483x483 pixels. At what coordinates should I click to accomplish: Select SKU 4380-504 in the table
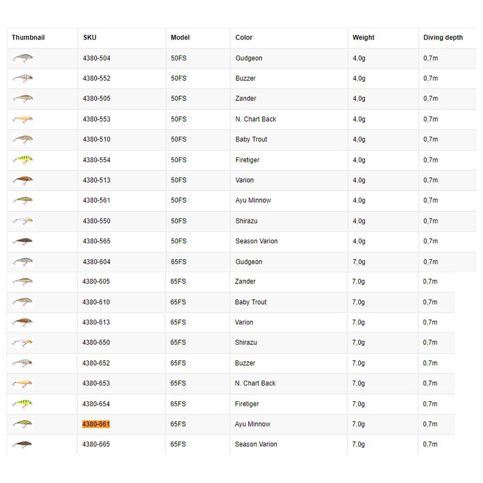97,58
